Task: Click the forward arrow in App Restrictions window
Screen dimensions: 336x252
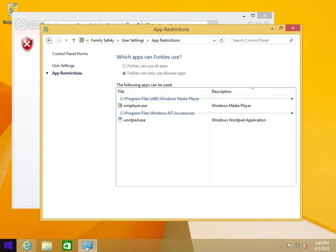Action: (x=58, y=40)
